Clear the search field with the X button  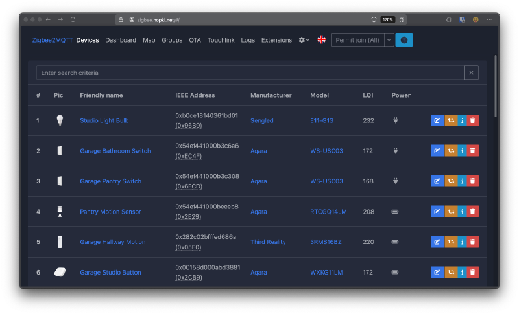click(x=472, y=73)
